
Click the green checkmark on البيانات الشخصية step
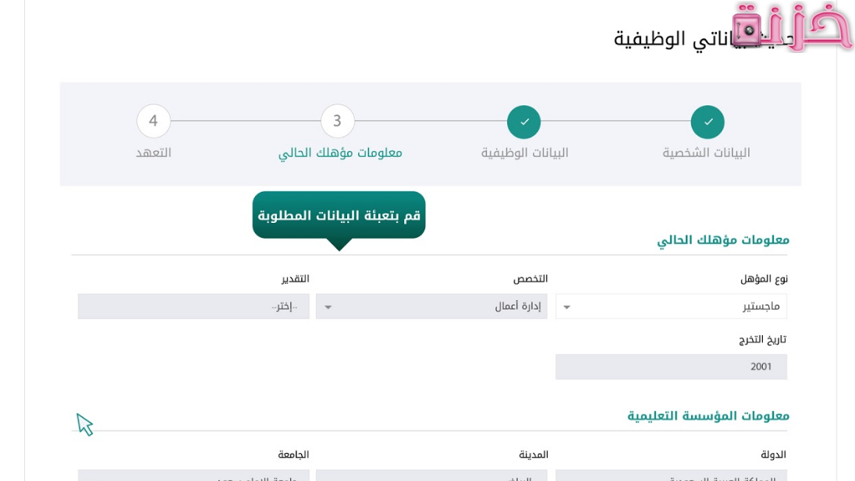tap(708, 121)
